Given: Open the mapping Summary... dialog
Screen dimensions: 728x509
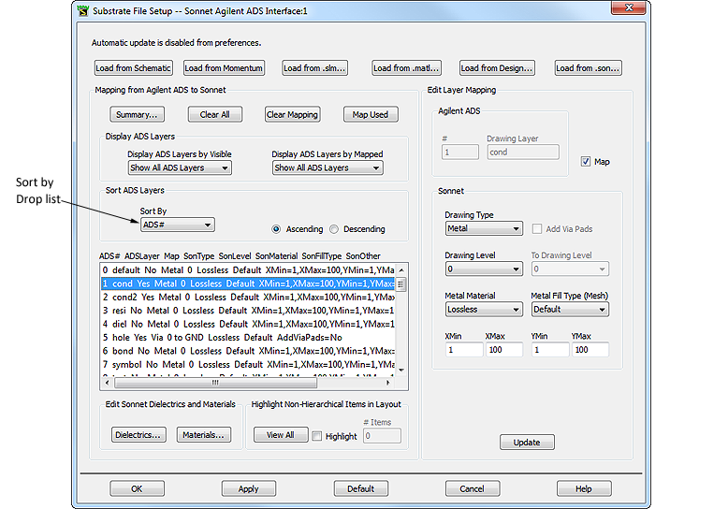Looking at the screenshot, I should click(137, 114).
